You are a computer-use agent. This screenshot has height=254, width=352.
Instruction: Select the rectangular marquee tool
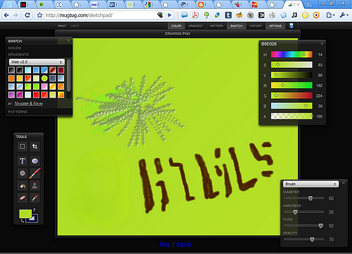point(22,146)
